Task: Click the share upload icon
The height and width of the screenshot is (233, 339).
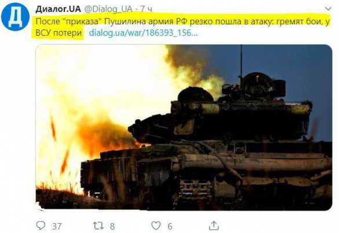Action: (214, 225)
